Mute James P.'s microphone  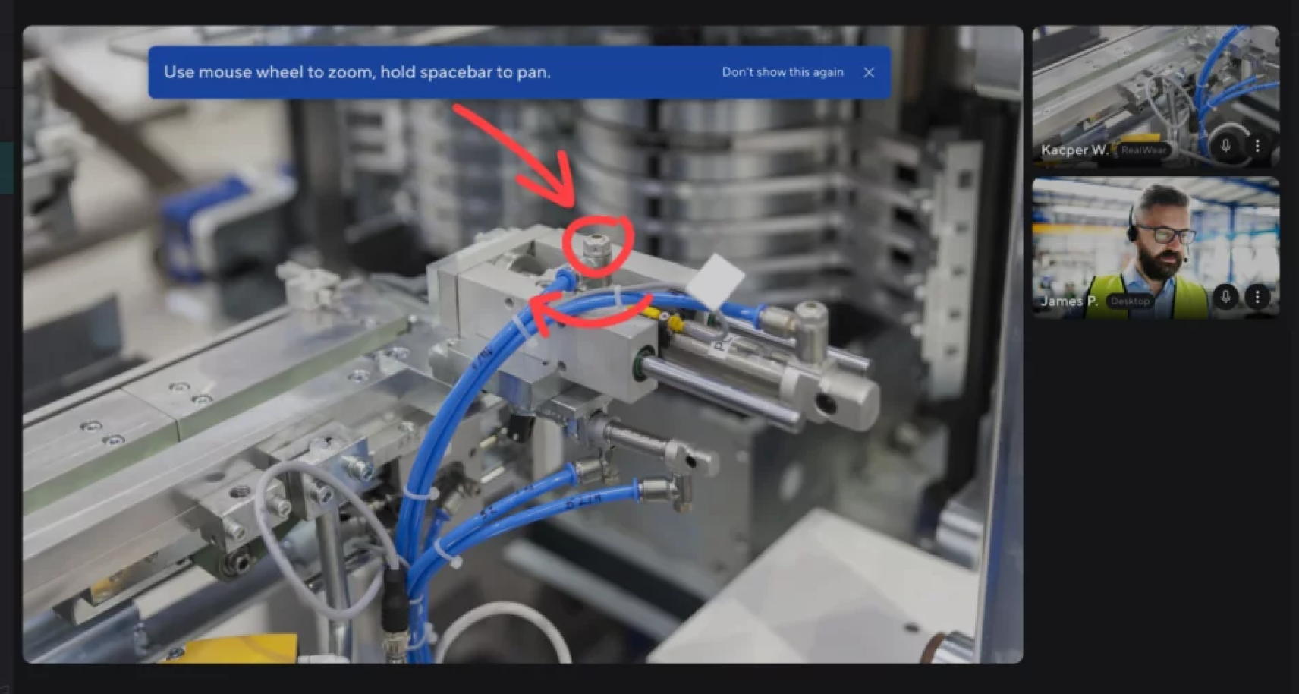pyautogui.click(x=1225, y=297)
